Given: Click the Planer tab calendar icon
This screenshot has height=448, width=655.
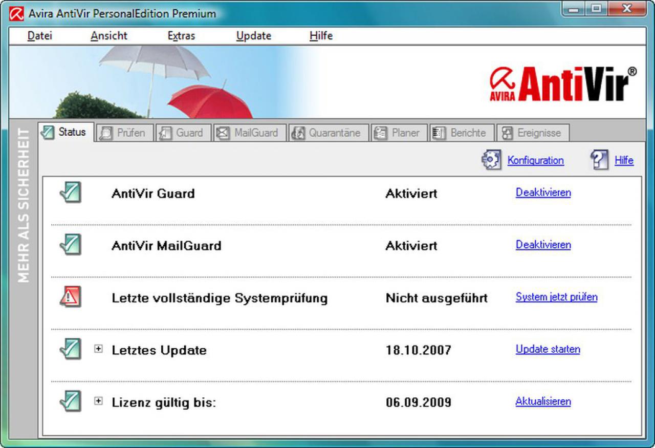Looking at the screenshot, I should pos(381,133).
